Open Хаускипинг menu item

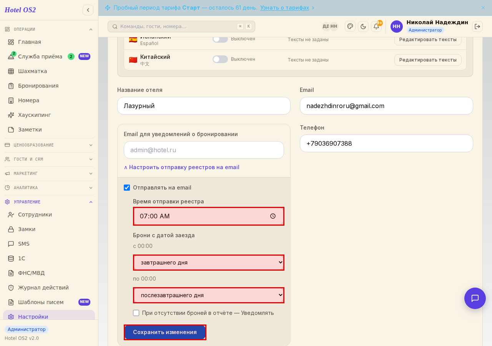pyautogui.click(x=49, y=115)
